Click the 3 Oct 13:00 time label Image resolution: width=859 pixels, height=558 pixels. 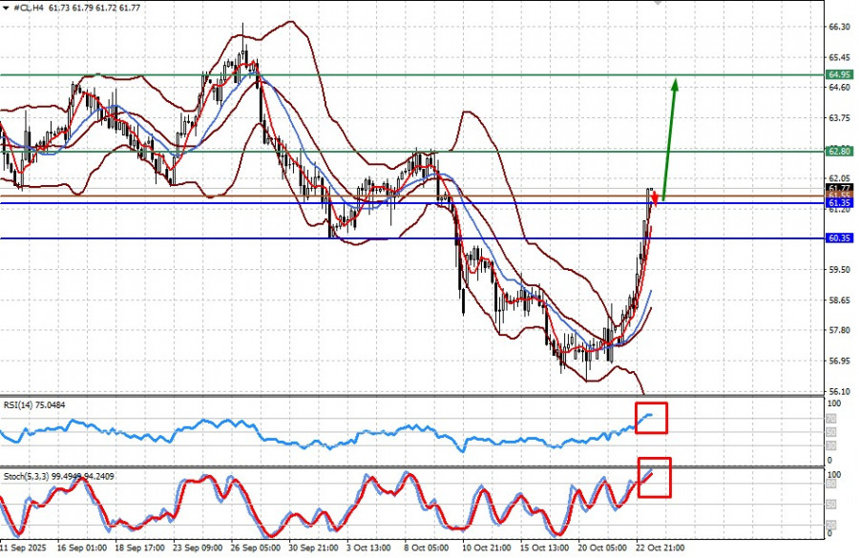click(x=367, y=549)
